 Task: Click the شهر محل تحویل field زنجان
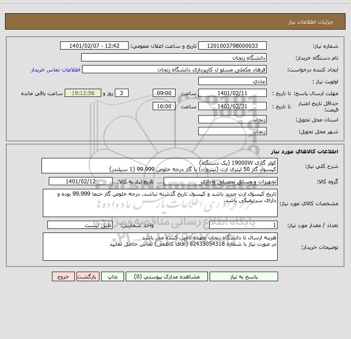tap(232, 131)
